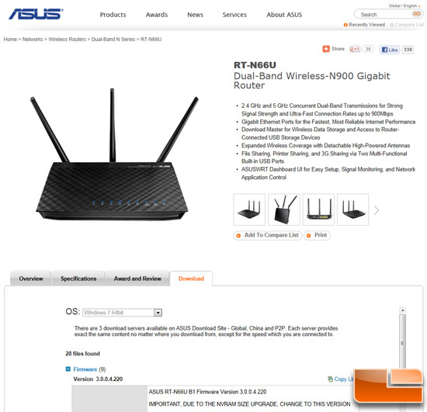The image size is (427, 412).
Task: Switch to the Specifications tab
Action: pyautogui.click(x=78, y=279)
